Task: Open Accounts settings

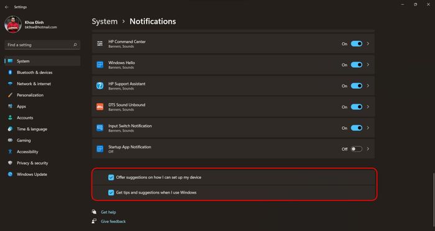Action: point(42,118)
